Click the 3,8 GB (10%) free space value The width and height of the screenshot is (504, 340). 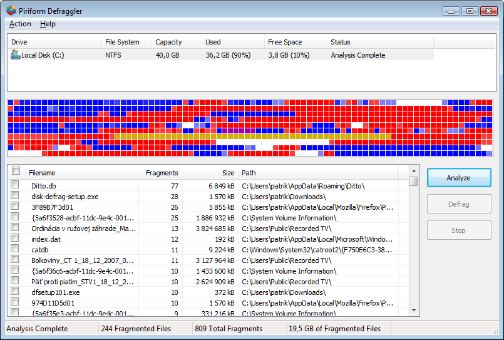coord(289,55)
